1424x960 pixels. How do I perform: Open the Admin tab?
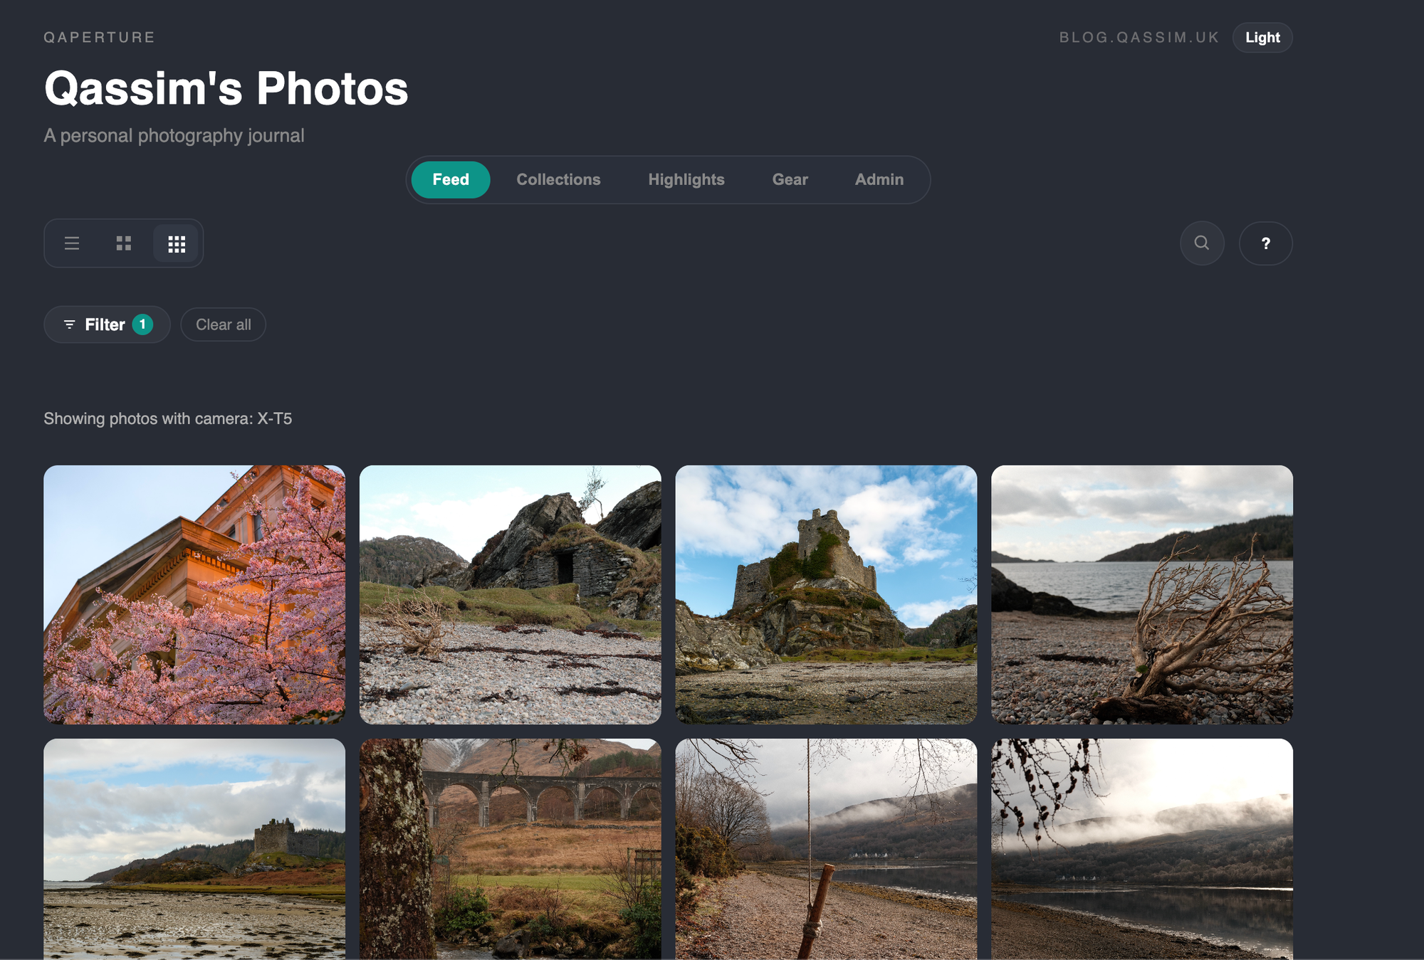[x=879, y=179]
